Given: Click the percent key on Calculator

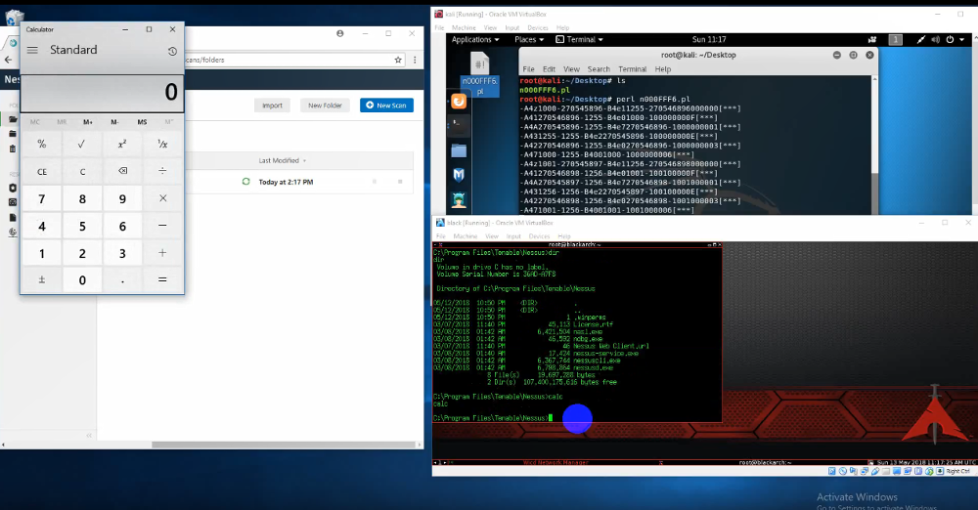Looking at the screenshot, I should [42, 144].
